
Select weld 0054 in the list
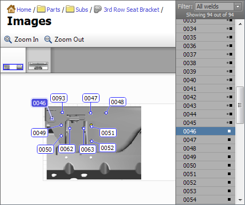point(205,200)
